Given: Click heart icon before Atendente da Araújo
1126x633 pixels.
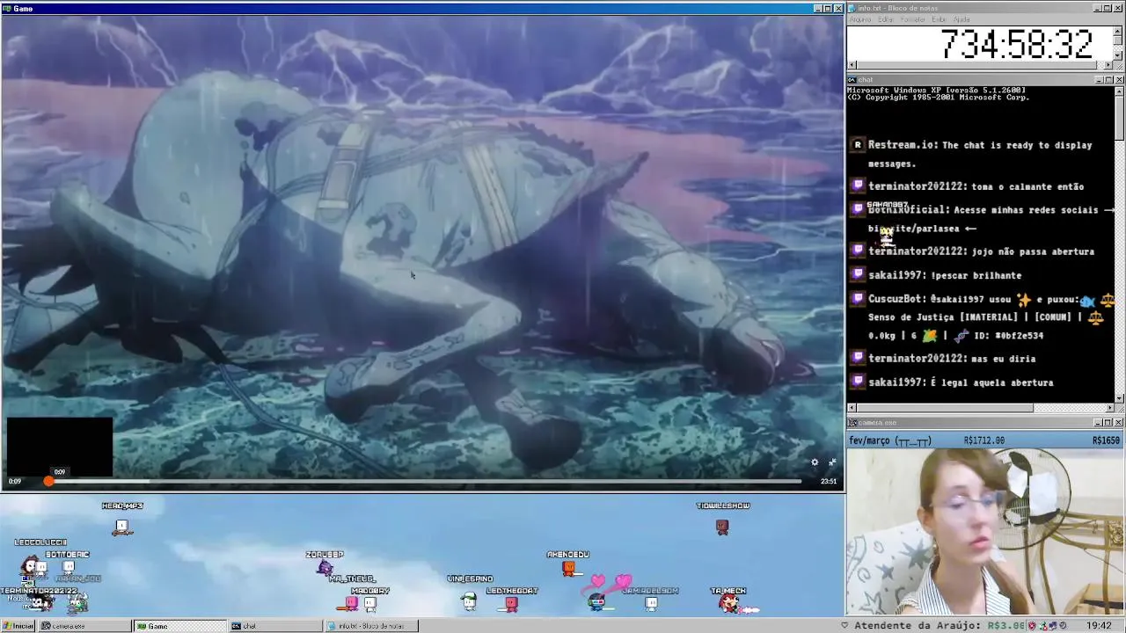Looking at the screenshot, I should 844,626.
